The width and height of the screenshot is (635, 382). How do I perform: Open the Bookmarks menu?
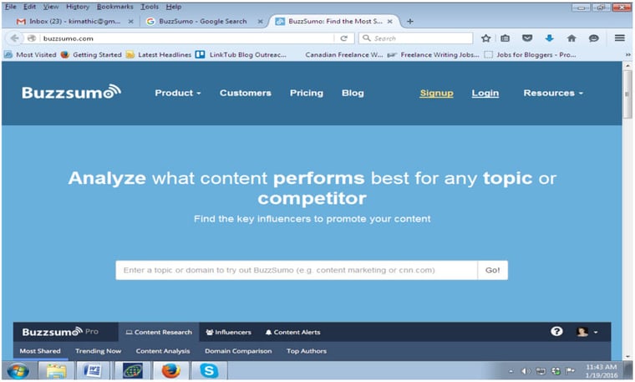pyautogui.click(x=114, y=7)
